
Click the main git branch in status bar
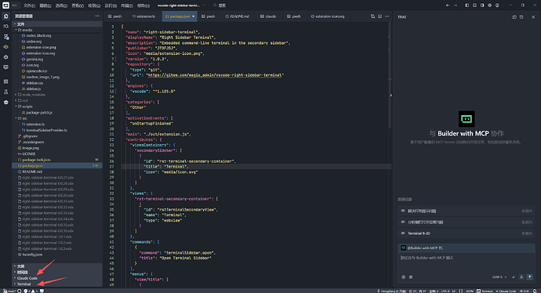9,291
